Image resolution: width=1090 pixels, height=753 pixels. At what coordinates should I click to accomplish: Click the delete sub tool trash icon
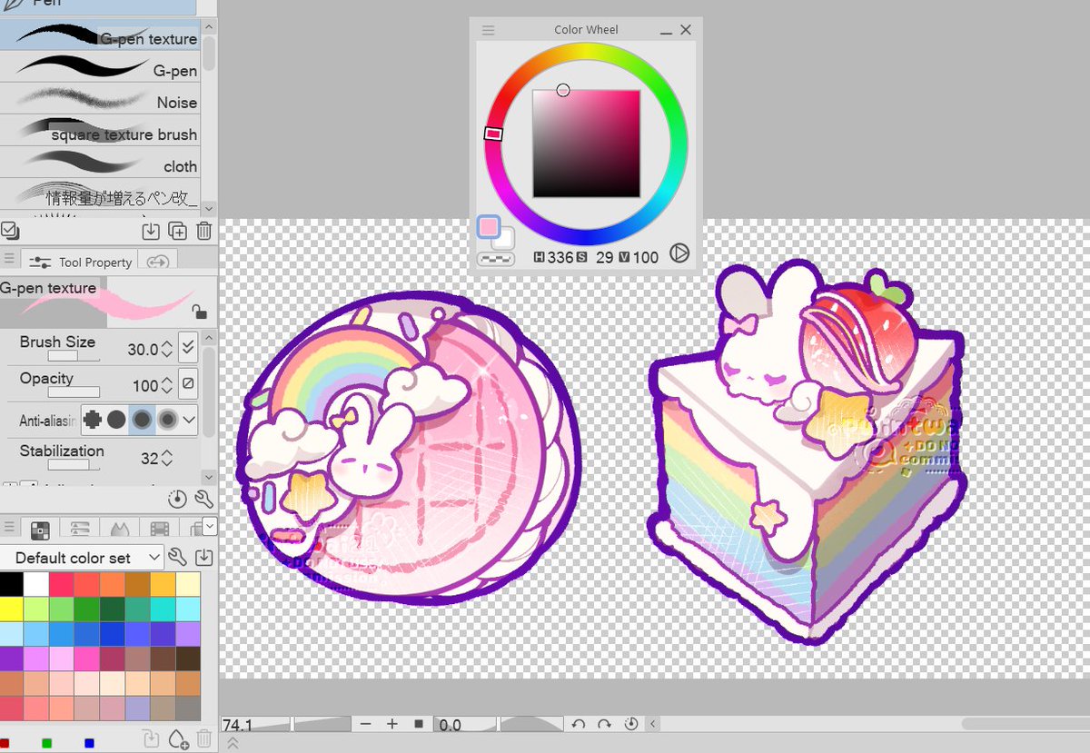click(x=204, y=231)
